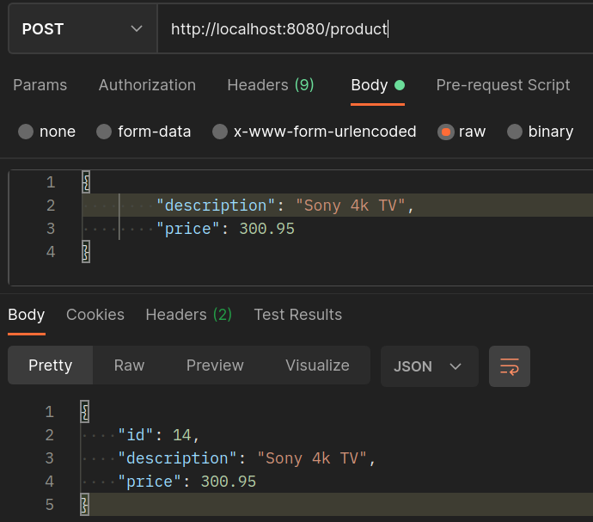Click the price line in request body
Image resolution: width=593 pixels, height=522 pixels.
[x=225, y=229]
